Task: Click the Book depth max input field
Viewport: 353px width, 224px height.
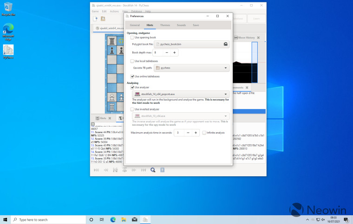Action: pyautogui.click(x=158, y=52)
